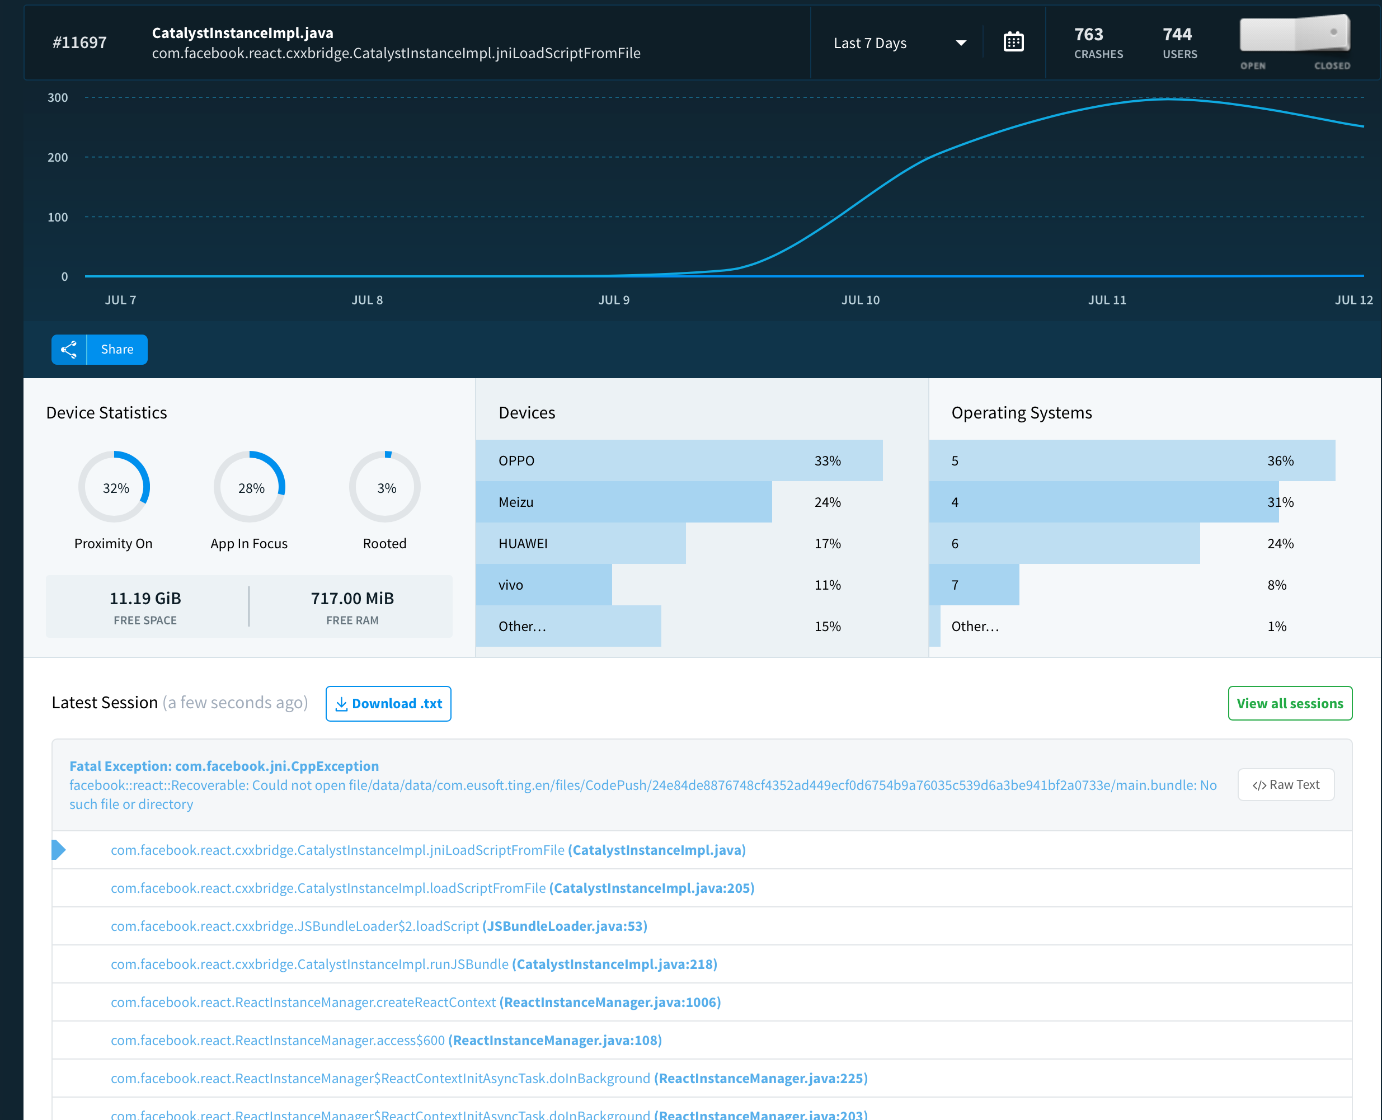Click the App In Focus 28% gauge
The height and width of the screenshot is (1120, 1382).
tap(250, 487)
